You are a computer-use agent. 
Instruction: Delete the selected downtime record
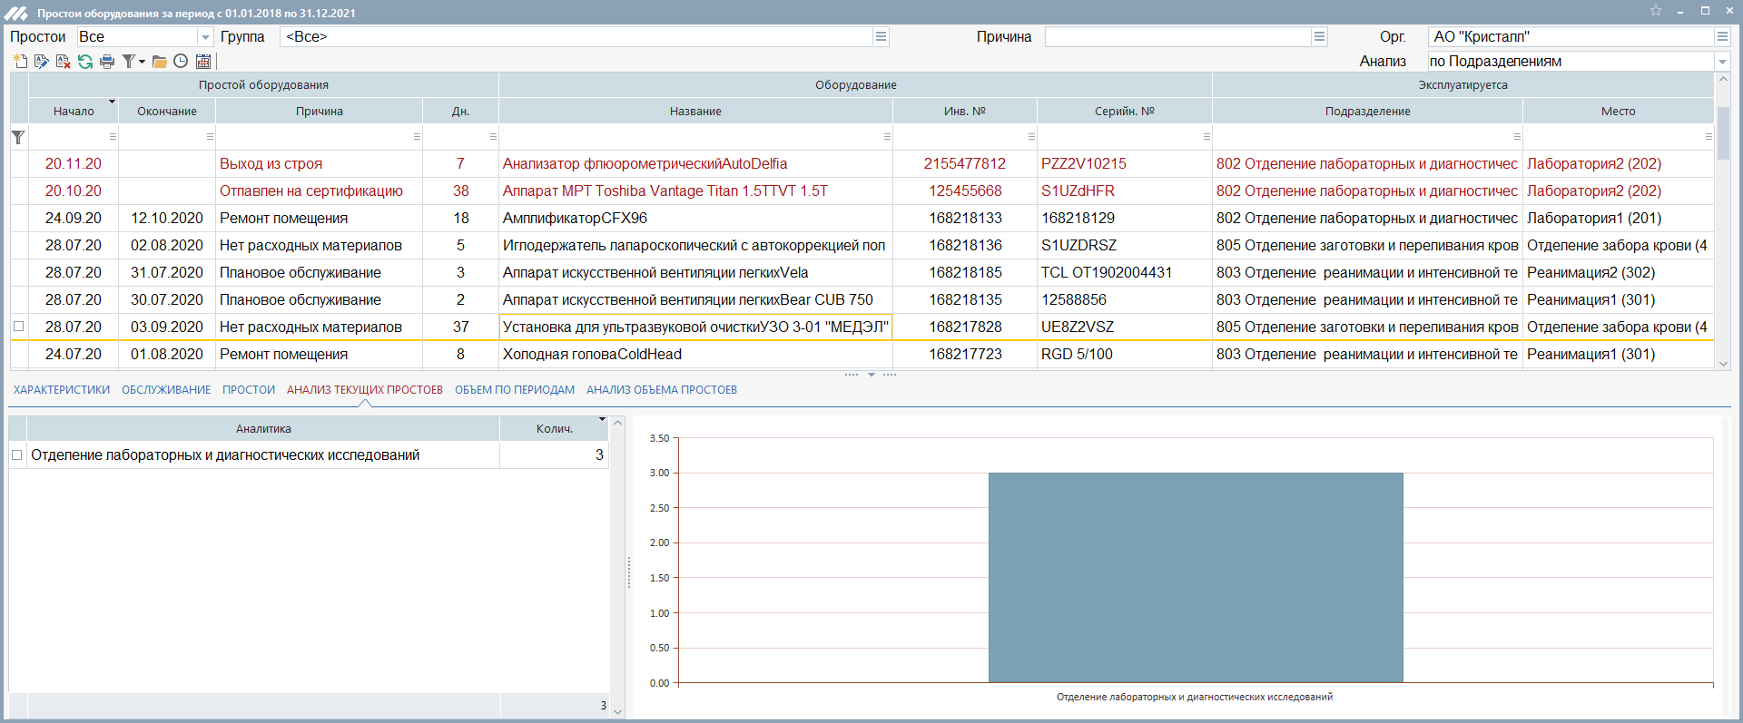64,62
